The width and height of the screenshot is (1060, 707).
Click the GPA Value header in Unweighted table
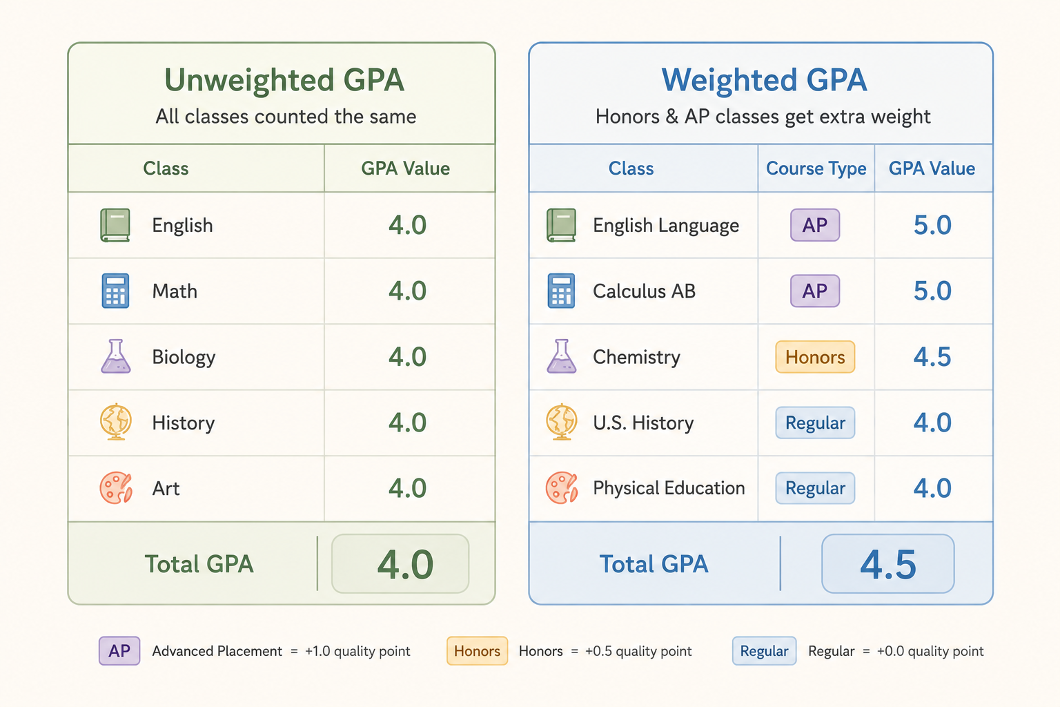pyautogui.click(x=406, y=168)
